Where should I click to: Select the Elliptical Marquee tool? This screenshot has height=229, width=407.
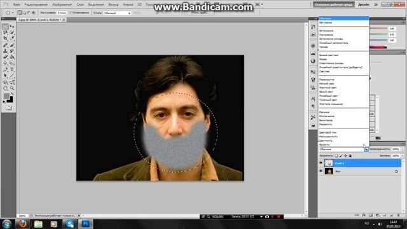click(6, 27)
